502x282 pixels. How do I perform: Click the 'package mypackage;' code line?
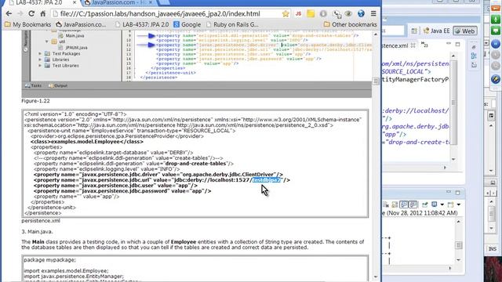pos(50,260)
